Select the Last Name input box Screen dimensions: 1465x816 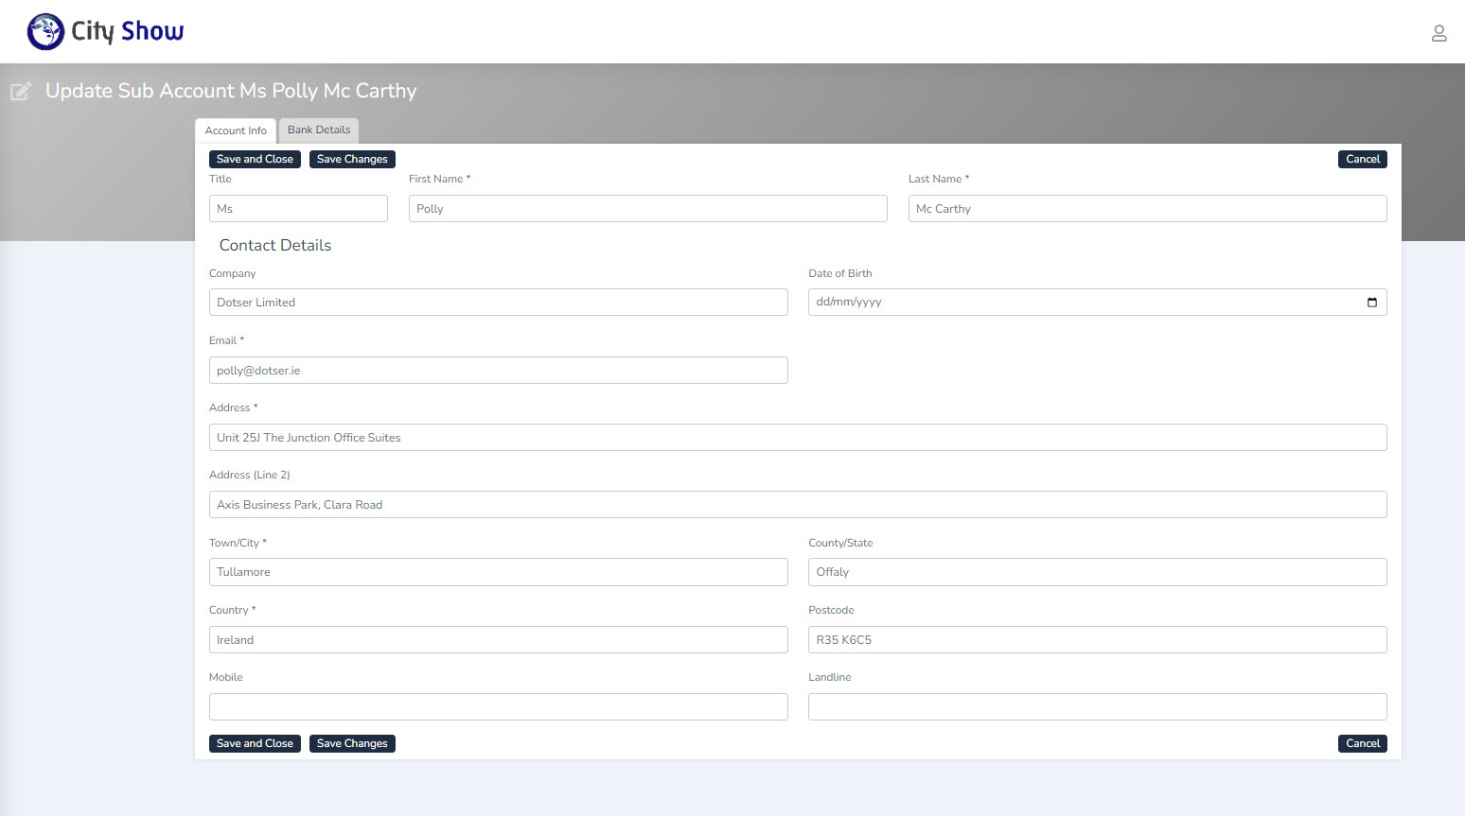click(x=1147, y=209)
